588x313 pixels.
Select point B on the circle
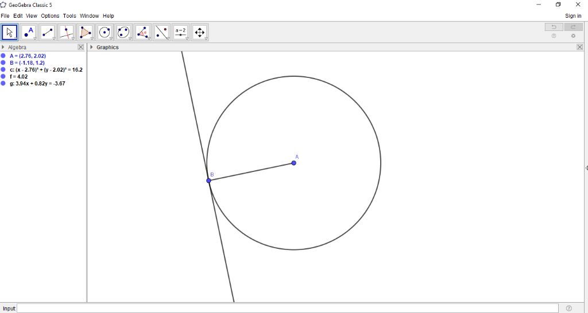[x=209, y=181]
